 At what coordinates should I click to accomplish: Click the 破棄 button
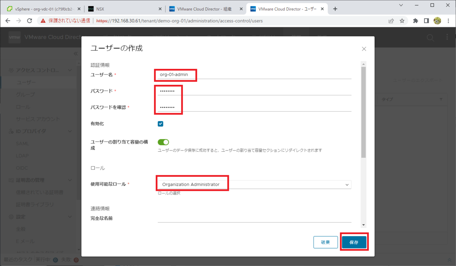click(325, 242)
